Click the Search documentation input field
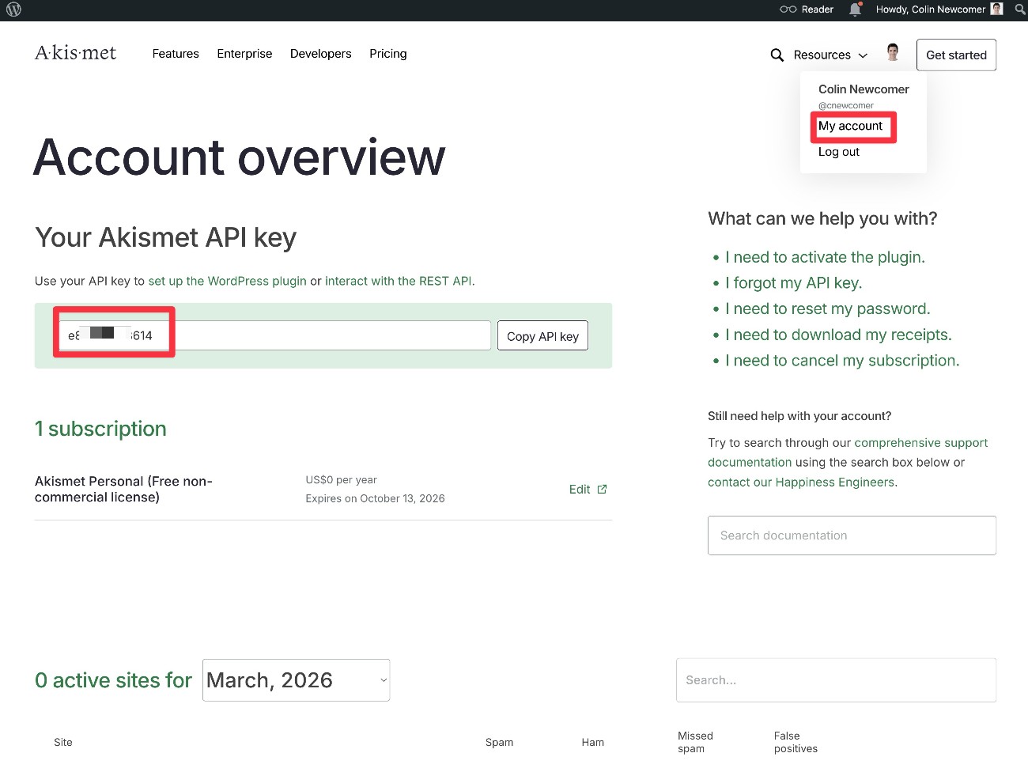Viewport: 1028px width, 772px height. pyautogui.click(x=852, y=535)
